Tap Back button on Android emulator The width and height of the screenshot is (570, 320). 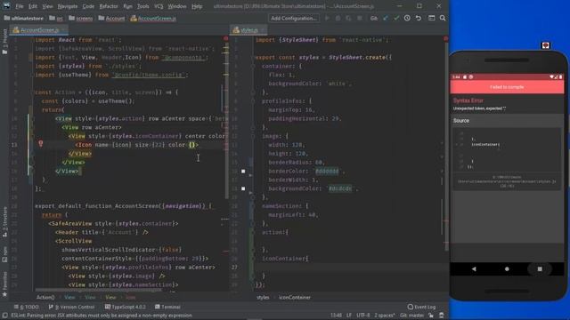(x=474, y=269)
